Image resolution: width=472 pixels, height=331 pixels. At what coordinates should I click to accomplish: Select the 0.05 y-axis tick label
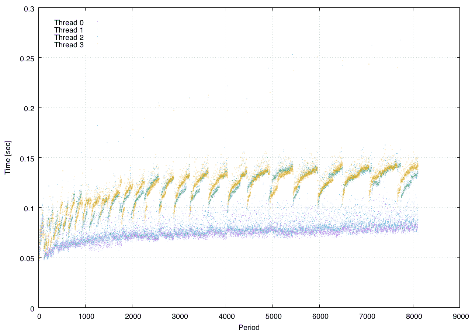27,258
